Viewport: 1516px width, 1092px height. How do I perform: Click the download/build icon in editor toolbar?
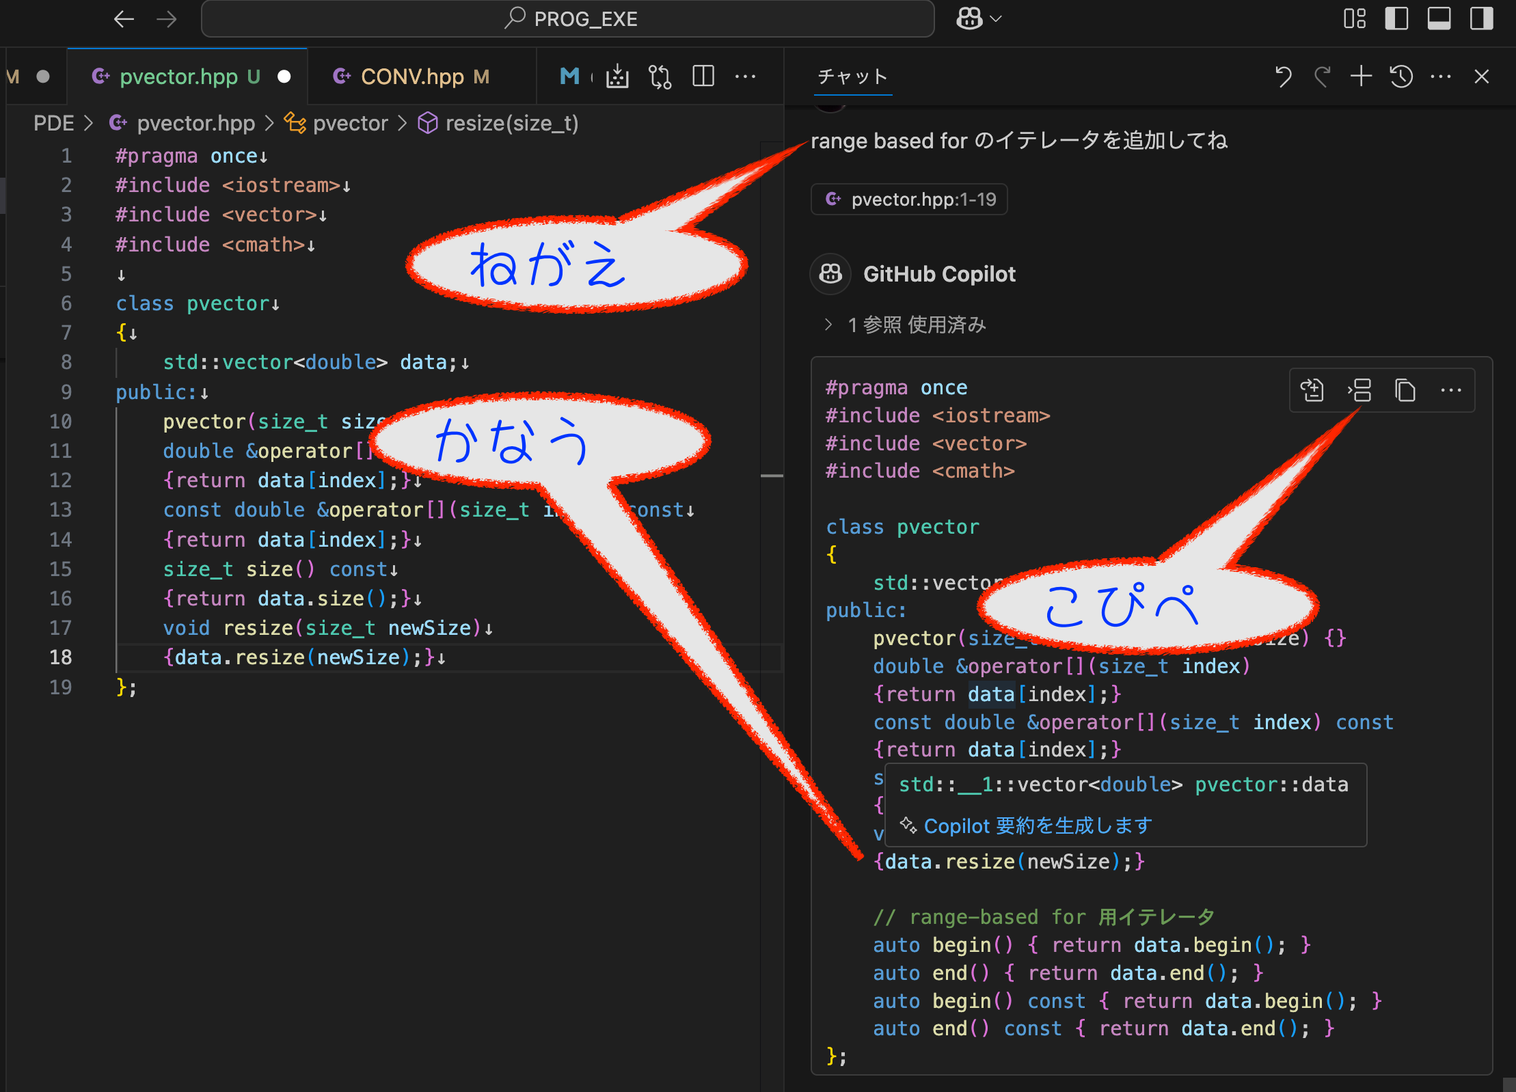coord(617,77)
